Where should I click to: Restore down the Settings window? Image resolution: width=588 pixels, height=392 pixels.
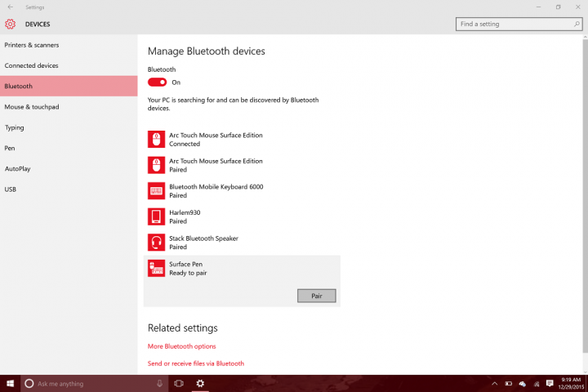(558, 7)
